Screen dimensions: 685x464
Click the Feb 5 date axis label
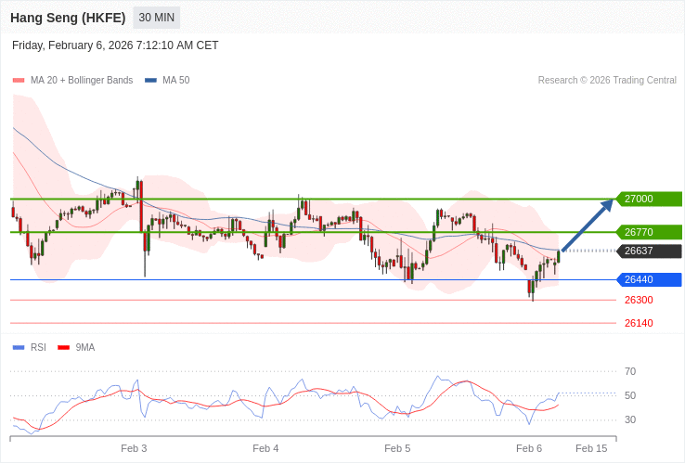pos(397,448)
